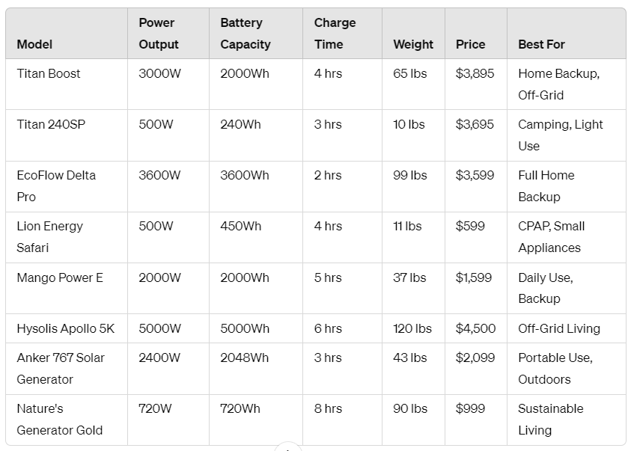
Task: Select the EcoFlow Delta Pro row name
Action: click(x=56, y=185)
